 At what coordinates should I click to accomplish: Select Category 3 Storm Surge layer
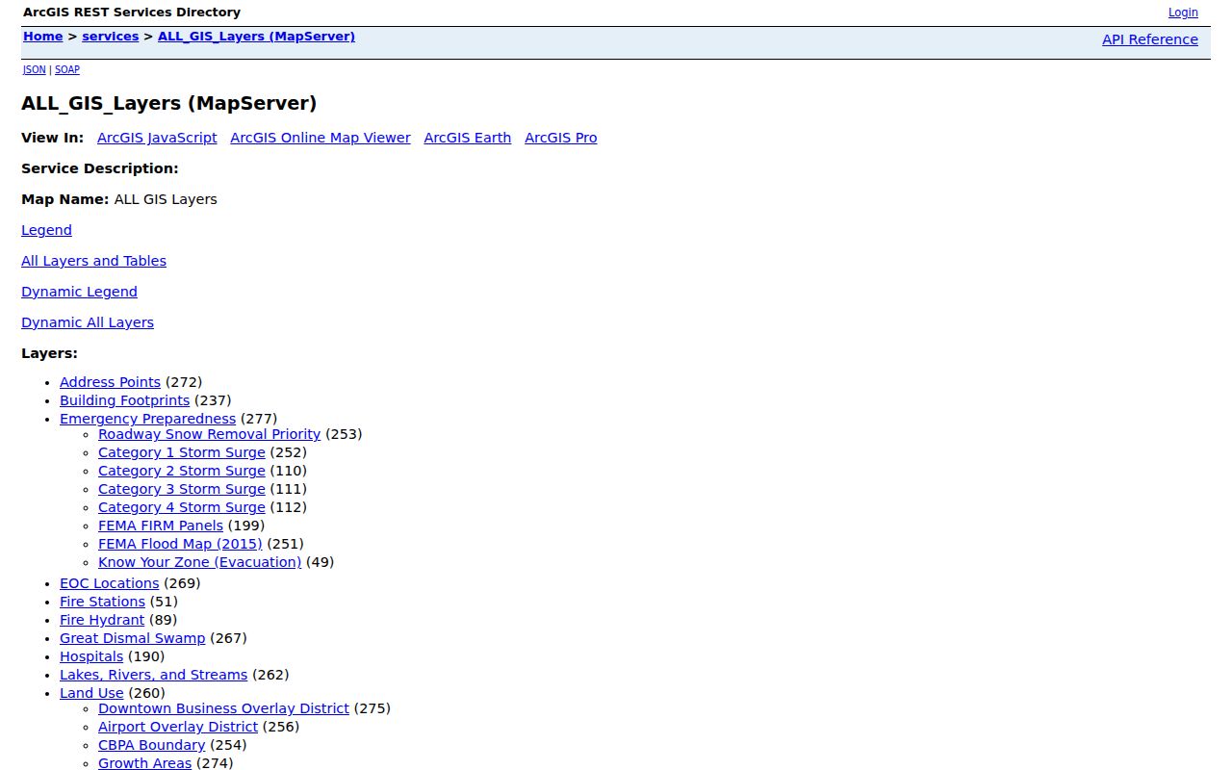[181, 489]
